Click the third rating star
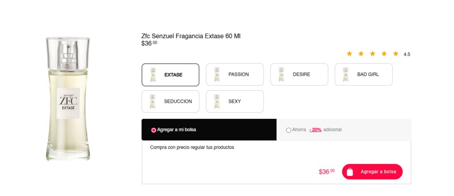This screenshot has height=196, width=454. point(372,54)
